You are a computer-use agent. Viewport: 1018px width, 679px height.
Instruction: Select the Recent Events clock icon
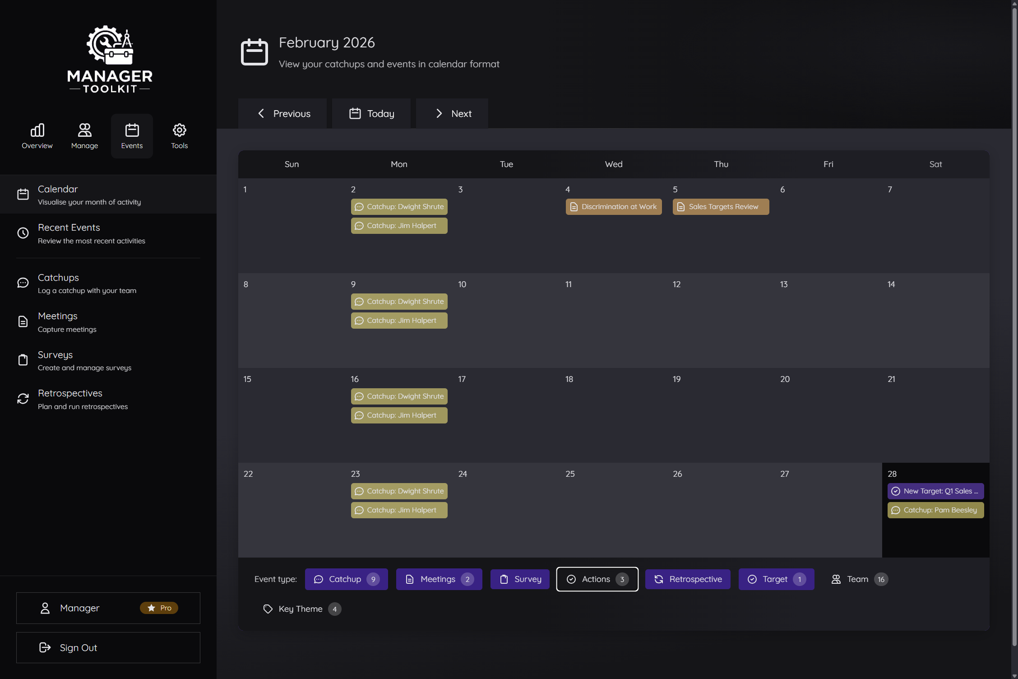click(x=23, y=233)
